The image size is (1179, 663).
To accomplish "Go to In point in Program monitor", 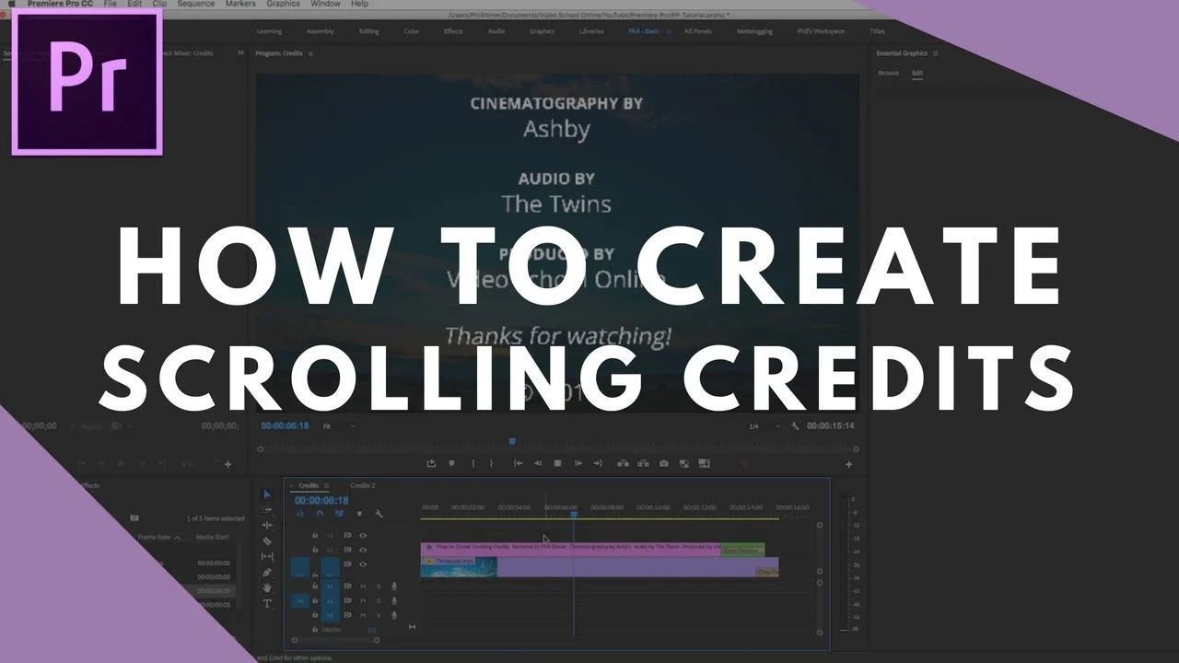I will coord(518,463).
